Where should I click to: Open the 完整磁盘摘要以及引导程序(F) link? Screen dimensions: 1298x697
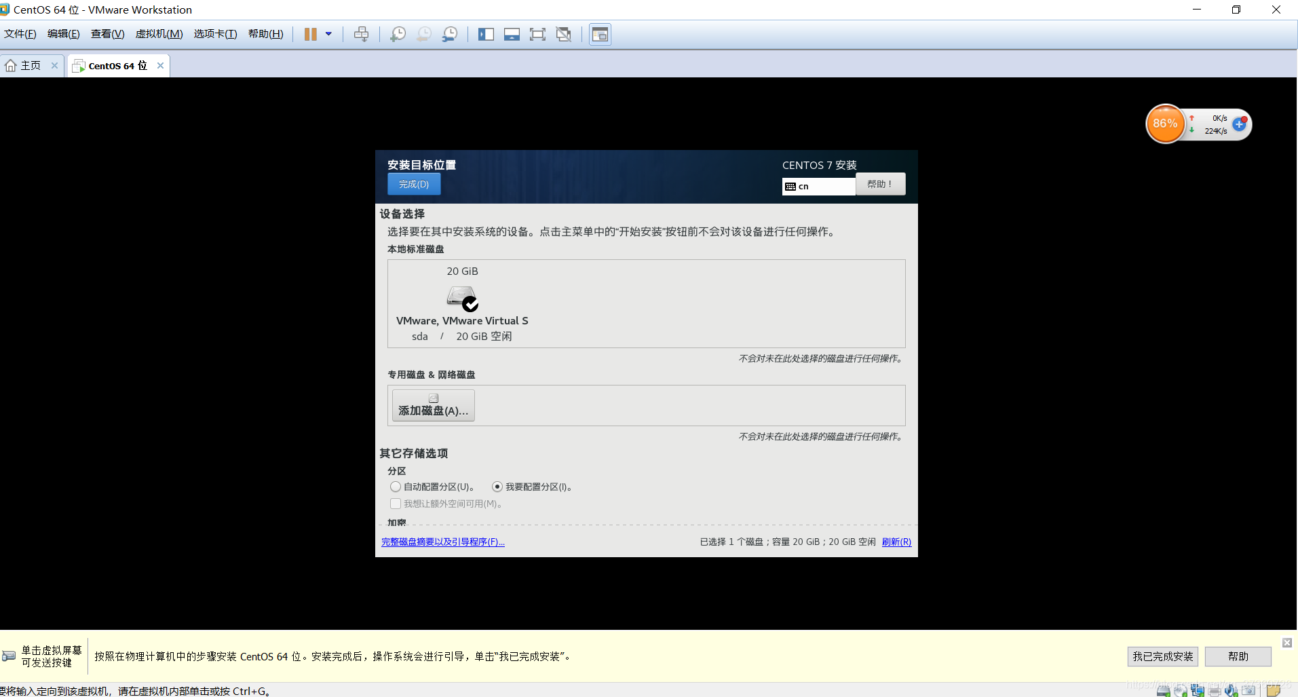pos(443,542)
